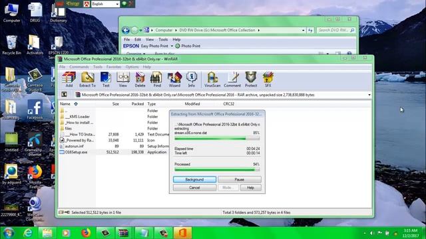Viewport: 426px width, 239px height.
Task: Click Help in the extraction dialog
Action: (x=250, y=187)
